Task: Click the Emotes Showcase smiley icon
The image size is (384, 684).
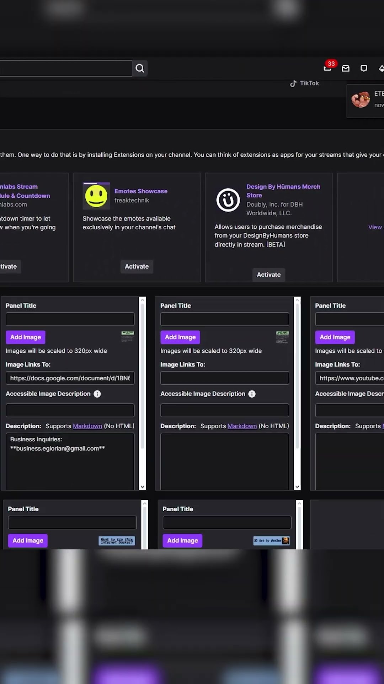Action: (x=96, y=196)
